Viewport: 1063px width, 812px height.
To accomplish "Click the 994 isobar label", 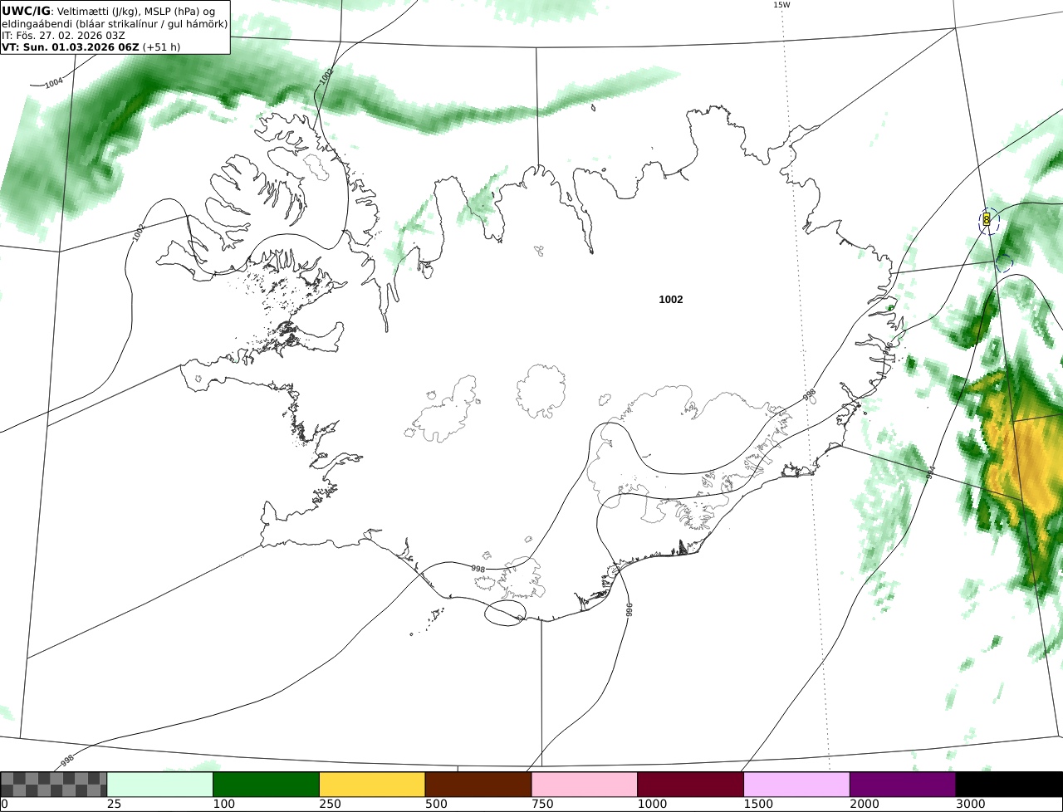I will pos(931,472).
